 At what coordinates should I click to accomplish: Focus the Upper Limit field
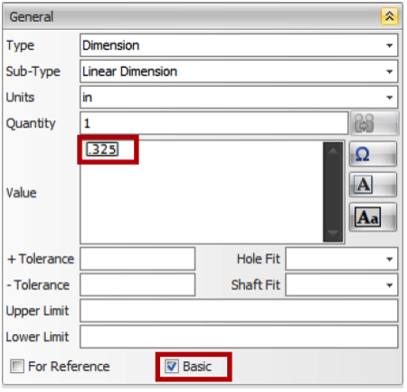239,311
